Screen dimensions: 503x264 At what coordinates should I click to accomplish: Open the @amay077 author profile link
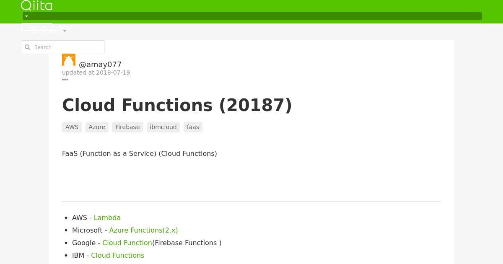(x=100, y=65)
